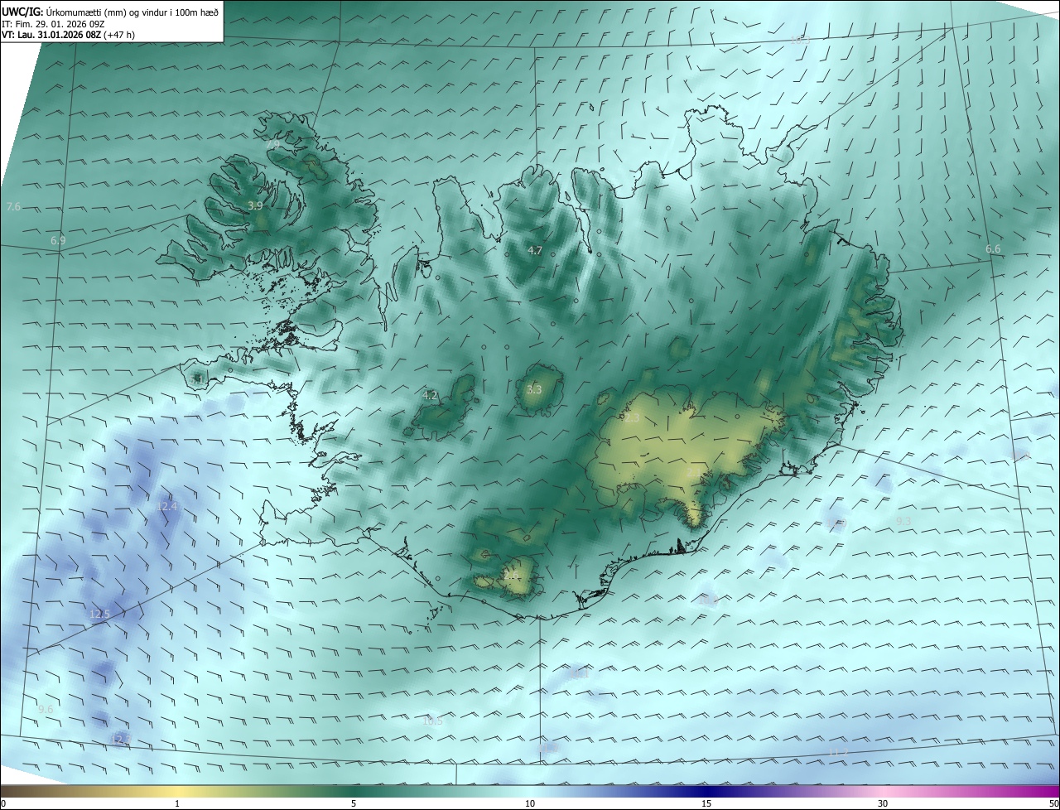Click the 3.3 value label on the glacier
This screenshot has height=810, width=1060.
click(x=534, y=389)
